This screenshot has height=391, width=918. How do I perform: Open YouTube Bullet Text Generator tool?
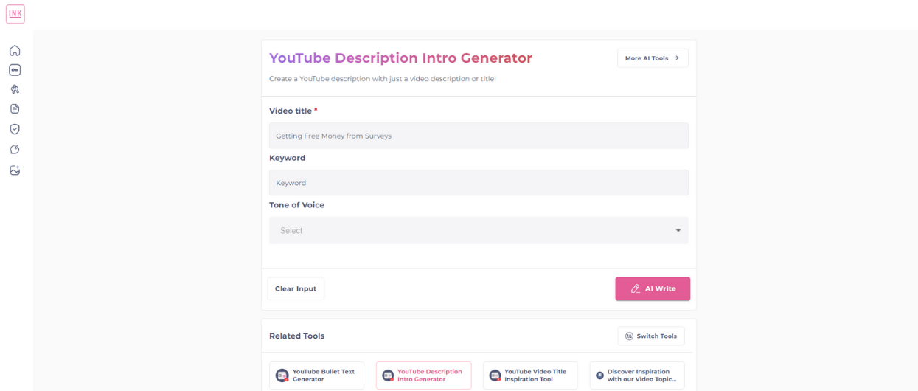pyautogui.click(x=316, y=376)
